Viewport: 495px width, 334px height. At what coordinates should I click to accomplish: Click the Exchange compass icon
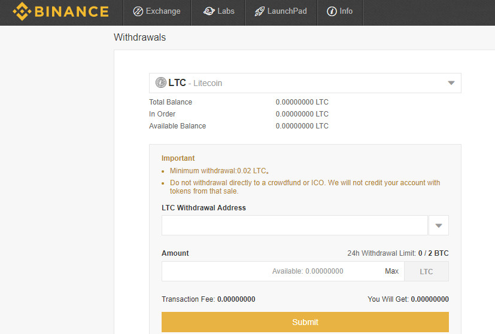point(138,11)
